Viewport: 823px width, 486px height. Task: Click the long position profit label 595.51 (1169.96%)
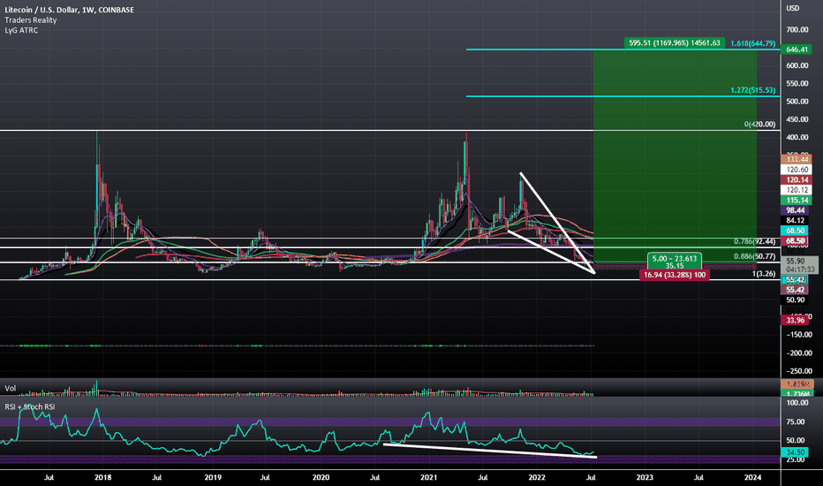point(675,42)
